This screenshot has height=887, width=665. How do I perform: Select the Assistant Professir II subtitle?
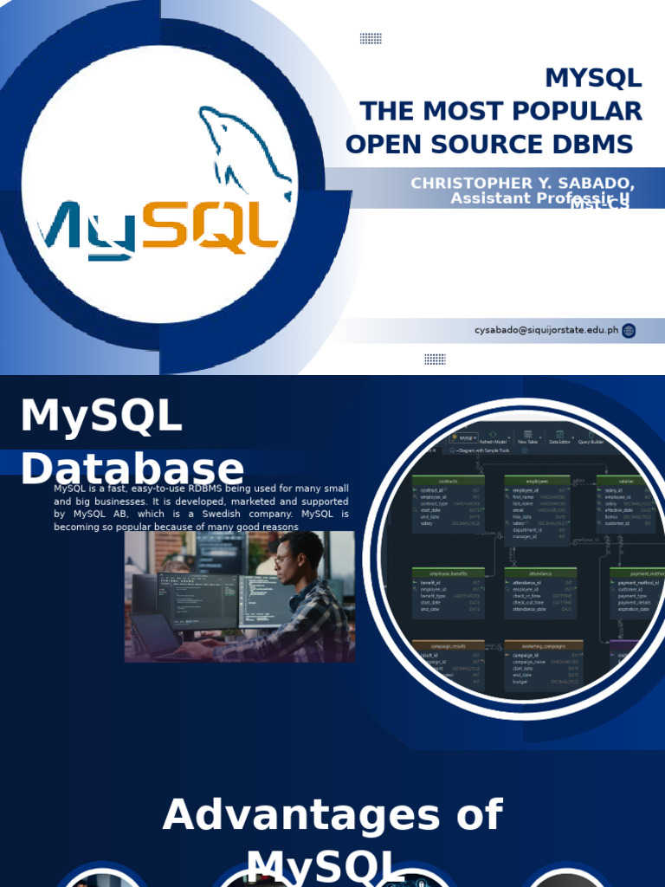pyautogui.click(x=540, y=198)
